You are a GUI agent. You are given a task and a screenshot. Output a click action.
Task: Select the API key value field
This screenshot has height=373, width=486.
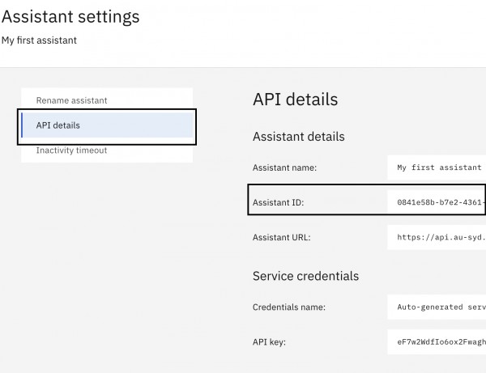coord(437,342)
